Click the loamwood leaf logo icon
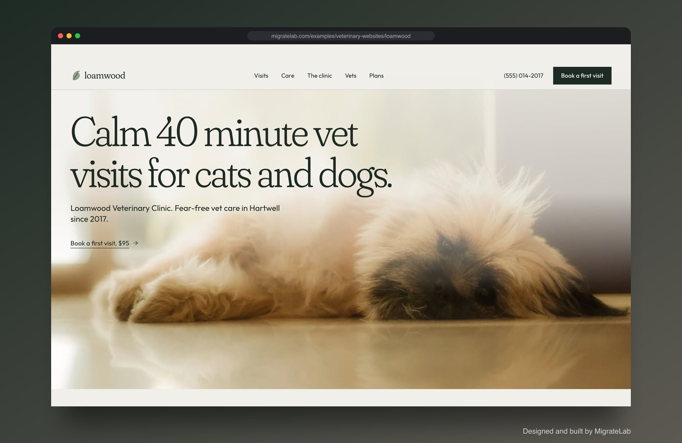This screenshot has width=682, height=443. pyautogui.click(x=76, y=76)
